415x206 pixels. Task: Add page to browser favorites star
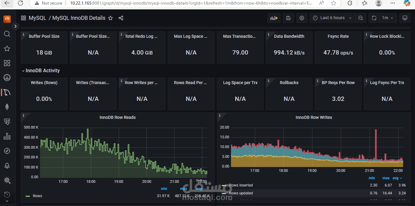(334, 3)
